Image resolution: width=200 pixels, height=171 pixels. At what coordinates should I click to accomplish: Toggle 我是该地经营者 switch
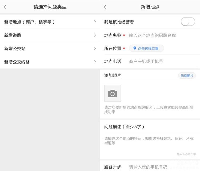click(188, 22)
